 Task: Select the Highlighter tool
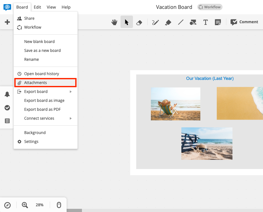point(168,22)
